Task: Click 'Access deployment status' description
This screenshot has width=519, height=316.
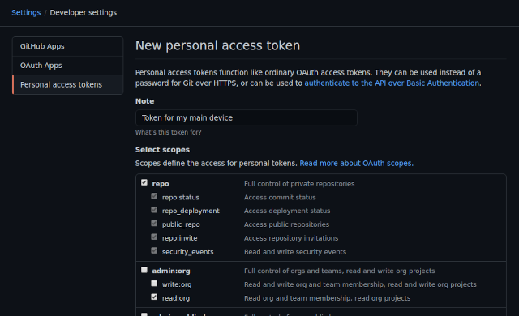Action: point(287,211)
